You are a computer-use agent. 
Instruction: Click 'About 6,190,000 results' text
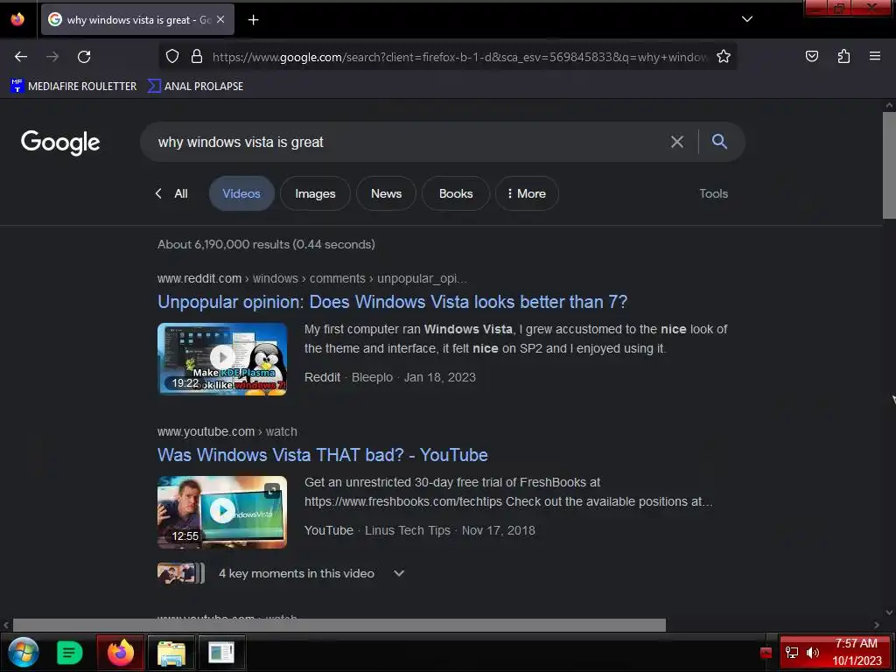pos(266,245)
